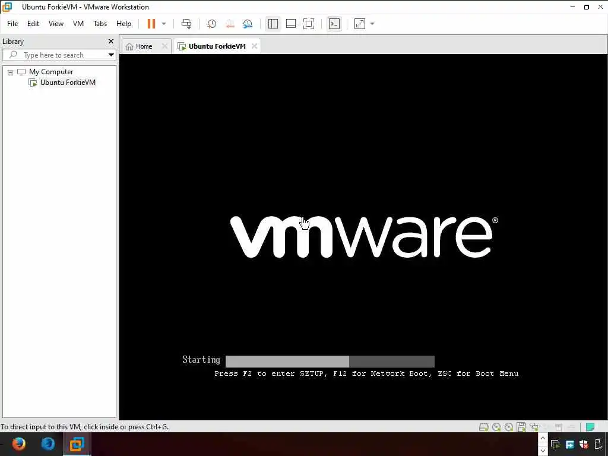The width and height of the screenshot is (608, 456).
Task: Click the Send Ctrl+Alt+Del toolbar icon
Action: [186, 24]
